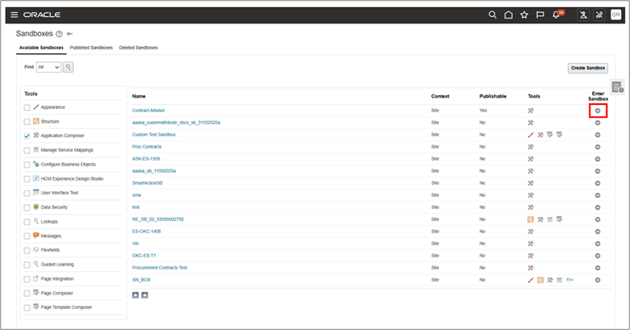Go to next page of sandboxes

[x=145, y=295]
